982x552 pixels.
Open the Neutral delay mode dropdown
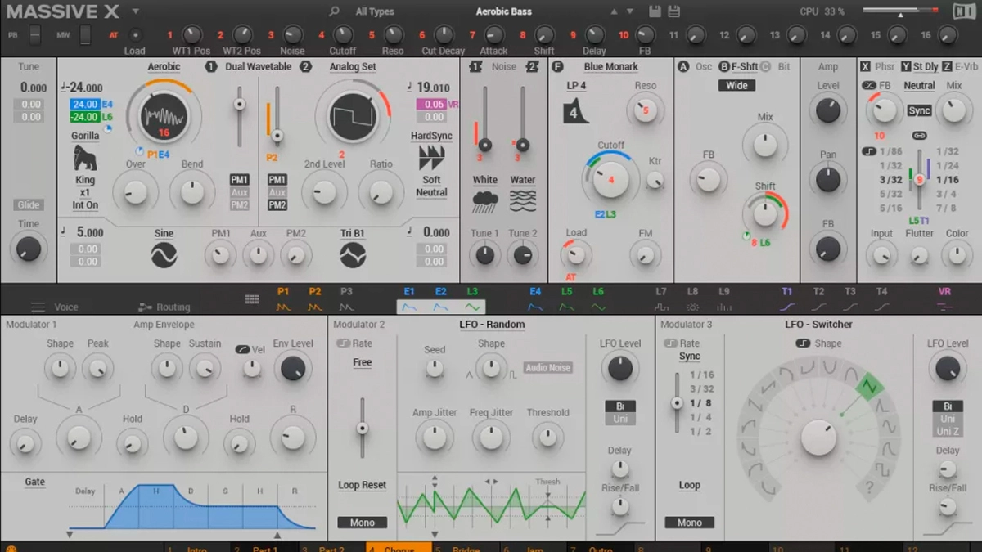pos(919,85)
